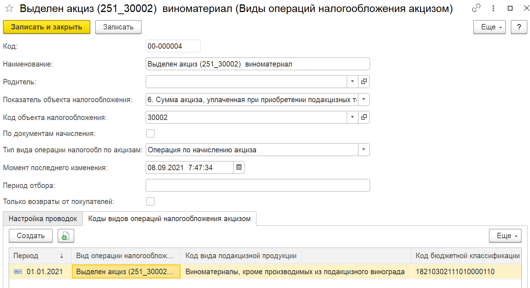
Task: Open calendar picker for Момент последнего изменения
Action: tap(239, 167)
